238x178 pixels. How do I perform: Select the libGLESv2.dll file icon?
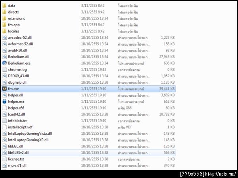coord(4,153)
